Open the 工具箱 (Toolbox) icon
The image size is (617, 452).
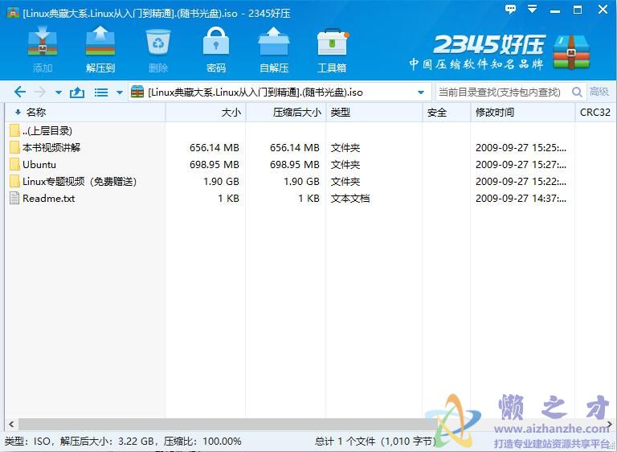point(332,42)
